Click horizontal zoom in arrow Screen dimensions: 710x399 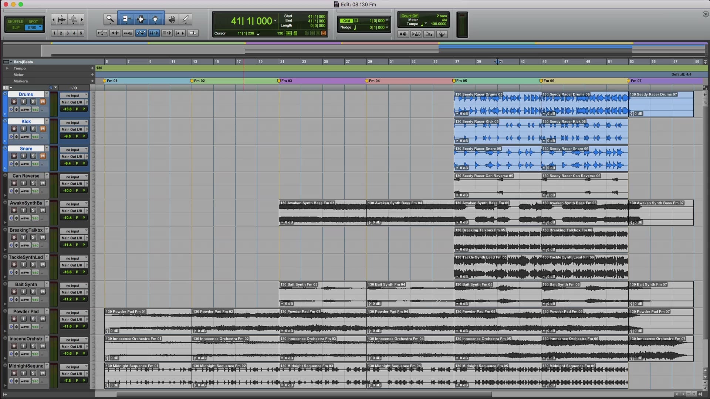[82, 19]
